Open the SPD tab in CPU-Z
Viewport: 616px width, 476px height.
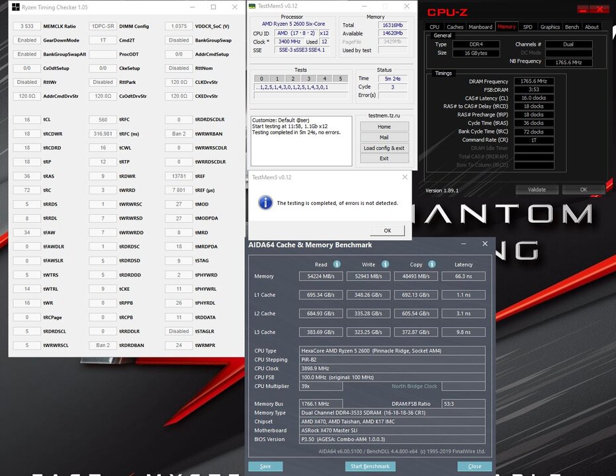[x=527, y=26]
